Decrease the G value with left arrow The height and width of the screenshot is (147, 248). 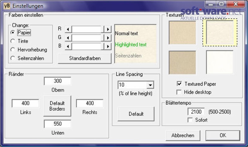pos(68,38)
